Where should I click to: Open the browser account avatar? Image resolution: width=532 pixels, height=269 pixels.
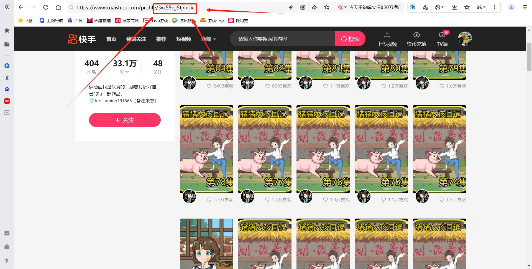pos(511,7)
